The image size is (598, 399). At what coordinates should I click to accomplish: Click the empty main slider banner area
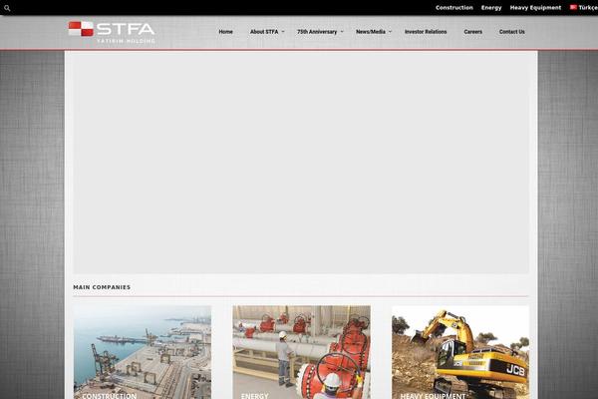[301, 165]
